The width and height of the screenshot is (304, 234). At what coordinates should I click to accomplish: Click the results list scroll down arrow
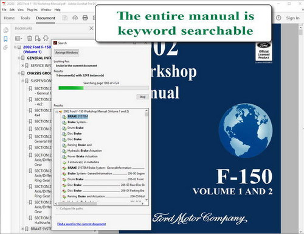147,200
